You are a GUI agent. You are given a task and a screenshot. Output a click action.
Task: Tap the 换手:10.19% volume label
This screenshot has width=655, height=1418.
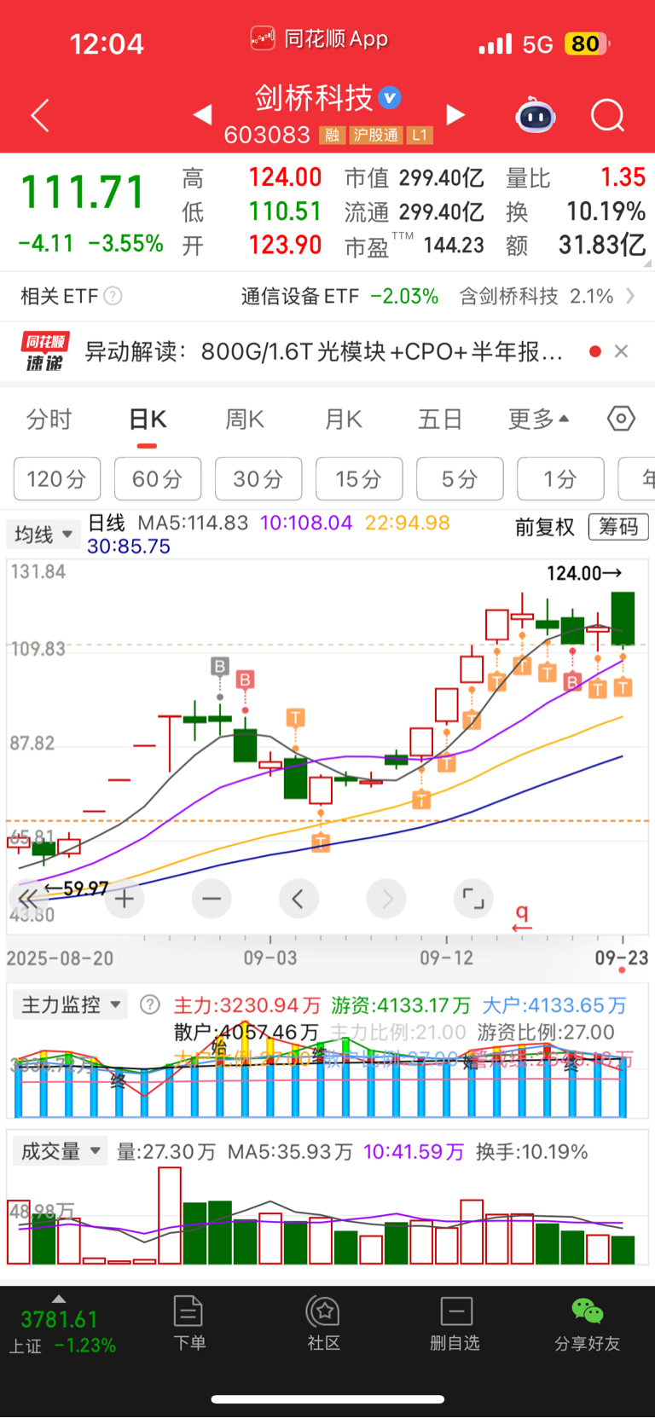[x=532, y=1152]
